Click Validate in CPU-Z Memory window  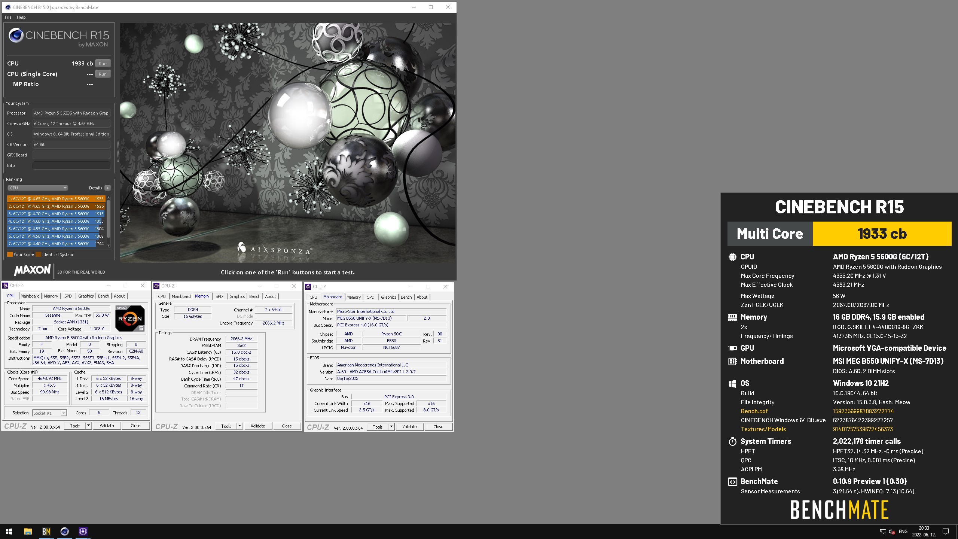[258, 426]
